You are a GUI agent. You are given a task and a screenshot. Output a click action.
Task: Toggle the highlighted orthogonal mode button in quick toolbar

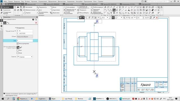(x=113, y=18)
